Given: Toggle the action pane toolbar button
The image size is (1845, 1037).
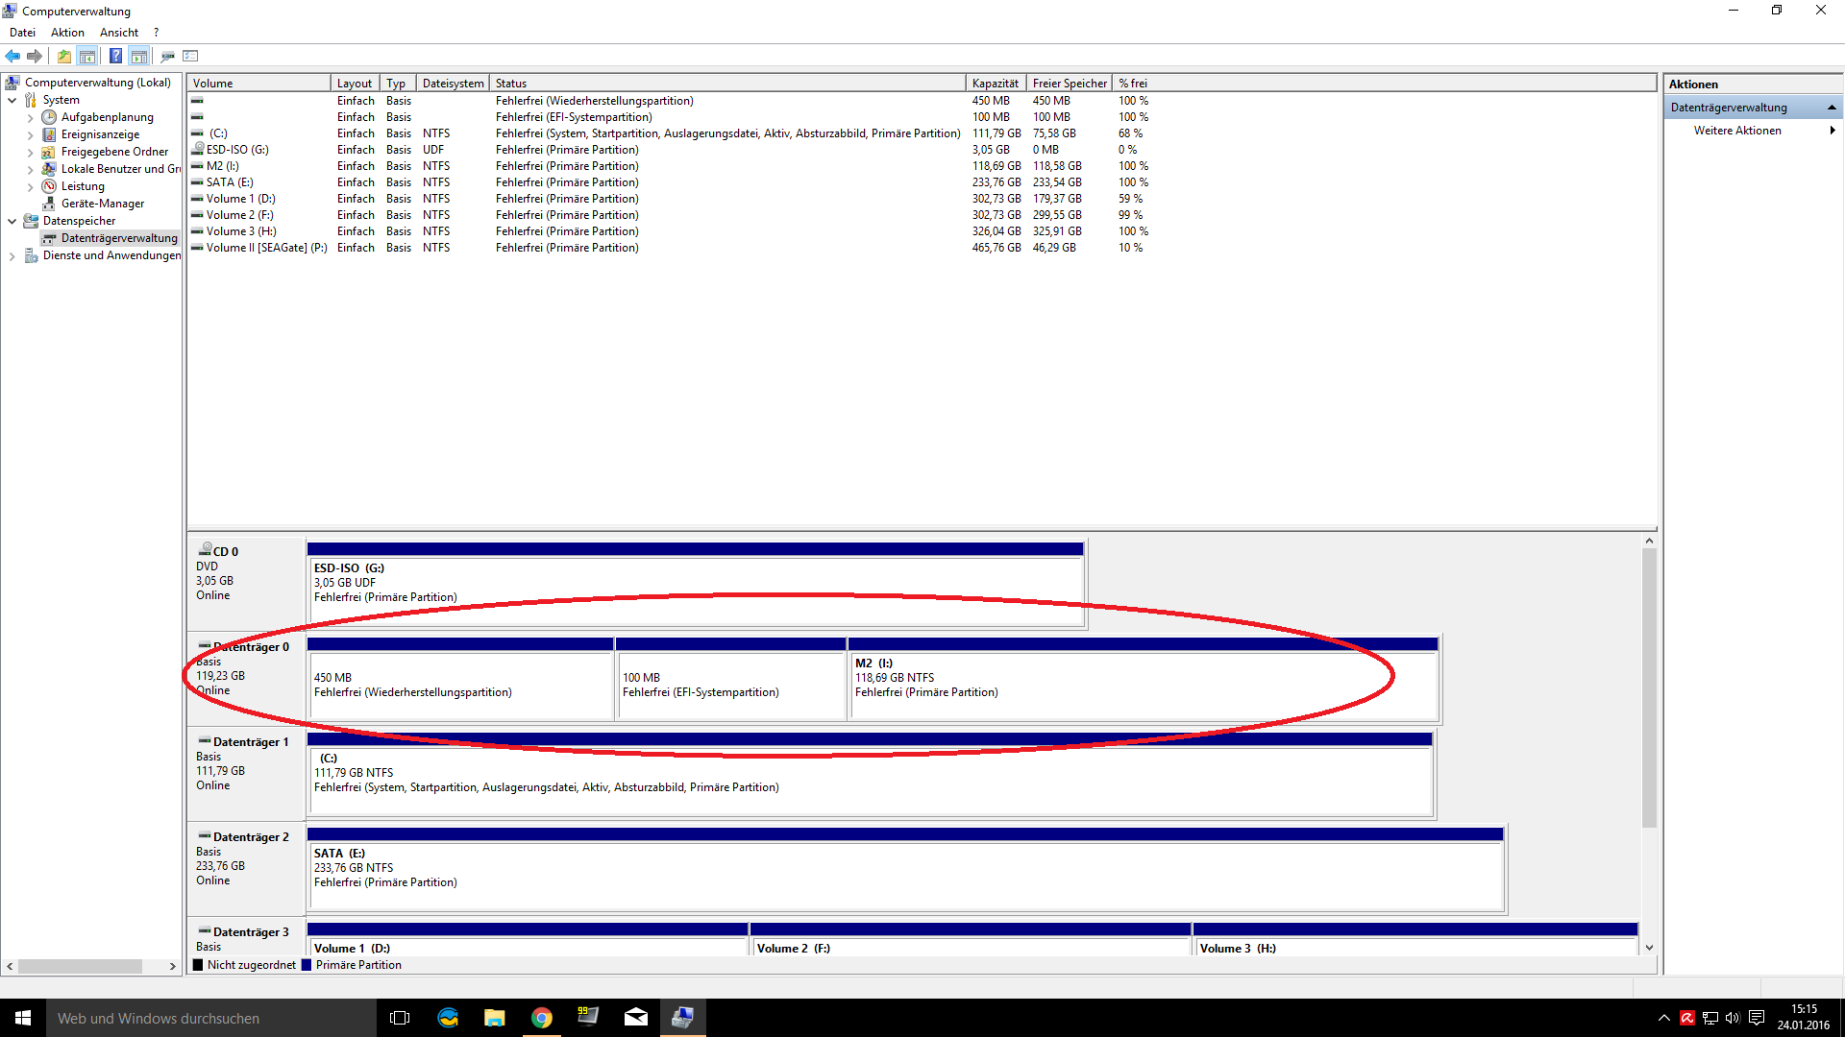Looking at the screenshot, I should [139, 56].
